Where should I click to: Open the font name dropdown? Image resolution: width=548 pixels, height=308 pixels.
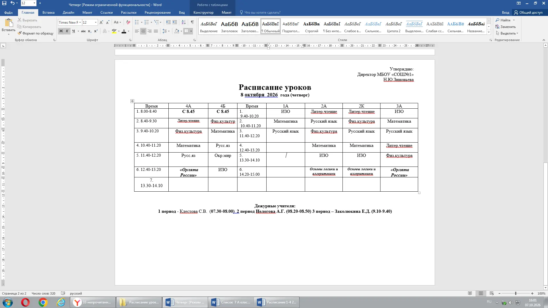[x=80, y=22]
